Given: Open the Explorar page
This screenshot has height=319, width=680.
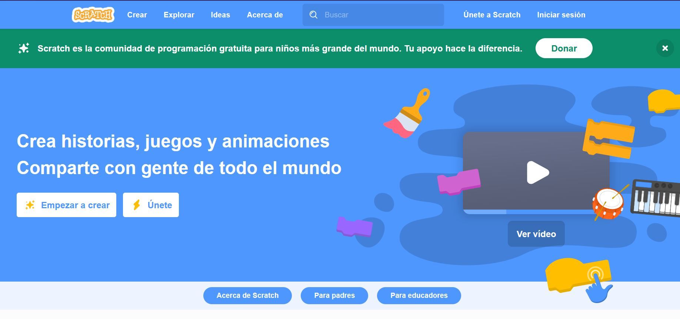Looking at the screenshot, I should pyautogui.click(x=179, y=15).
